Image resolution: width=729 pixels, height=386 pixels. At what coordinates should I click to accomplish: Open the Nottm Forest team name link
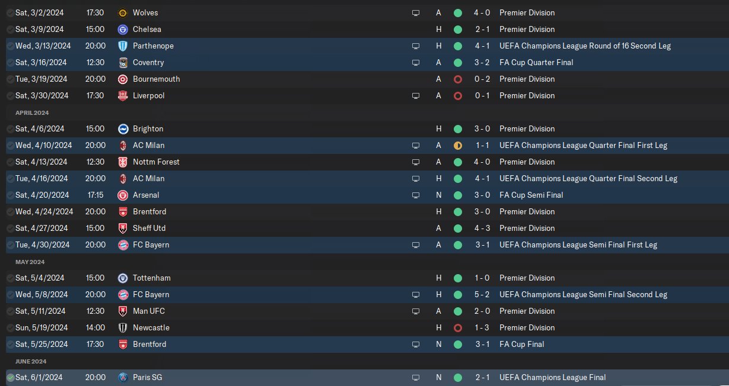coord(156,162)
